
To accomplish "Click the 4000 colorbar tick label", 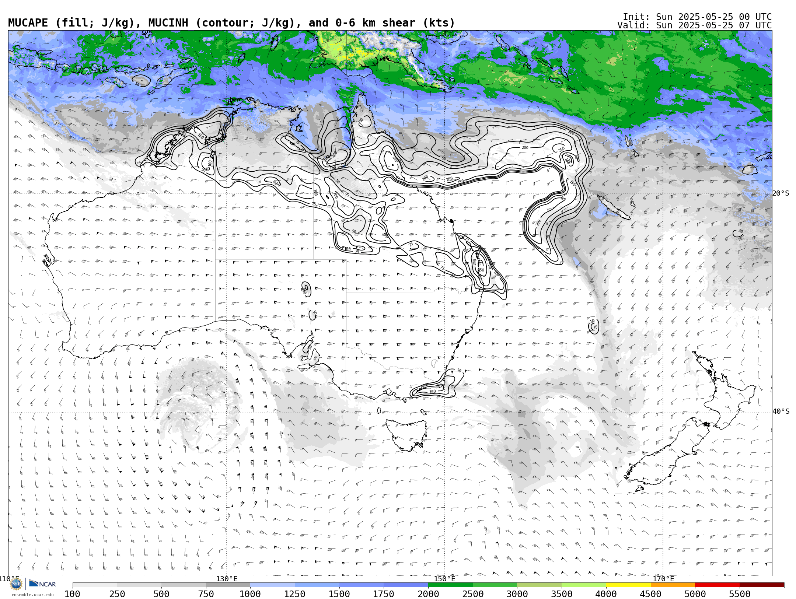I will point(606,594).
